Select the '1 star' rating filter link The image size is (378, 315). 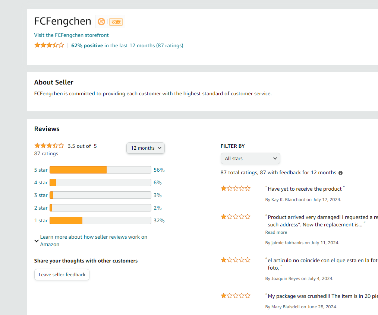41,220
